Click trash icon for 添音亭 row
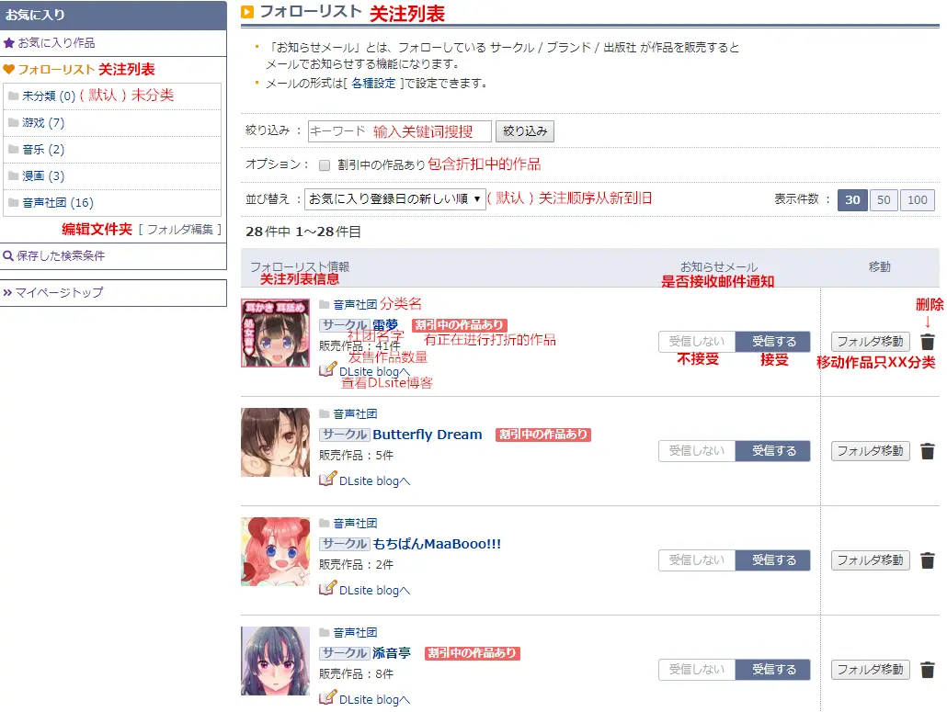The width and height of the screenshot is (947, 712). [927, 669]
